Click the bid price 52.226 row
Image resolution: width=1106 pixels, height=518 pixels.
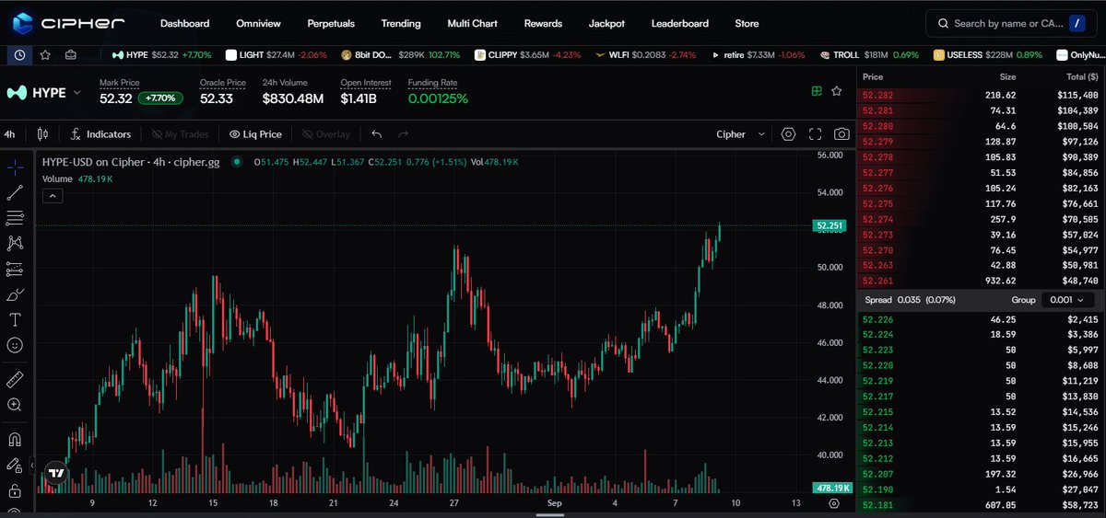click(981, 319)
